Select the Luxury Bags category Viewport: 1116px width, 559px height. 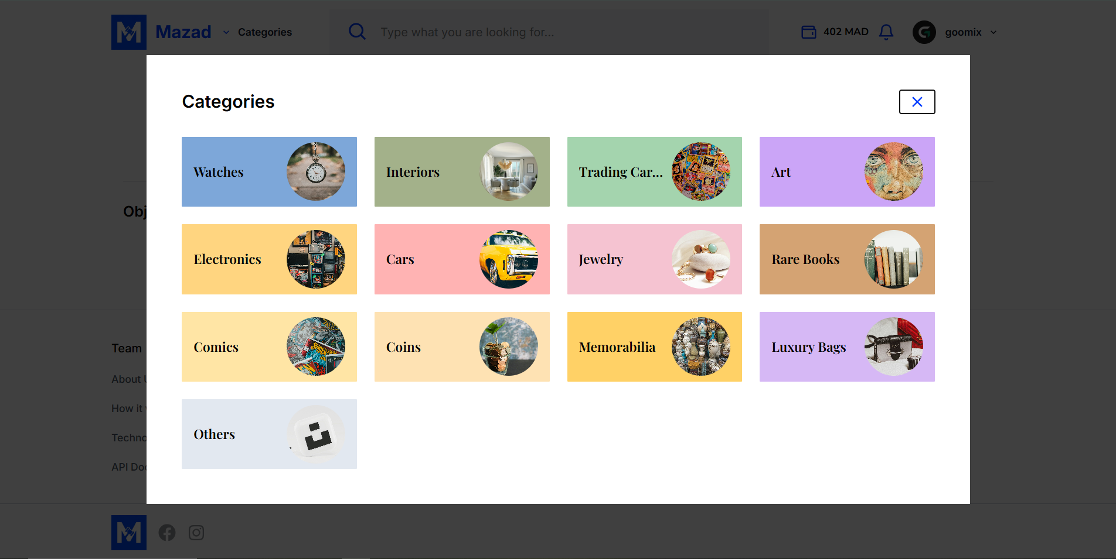(847, 347)
